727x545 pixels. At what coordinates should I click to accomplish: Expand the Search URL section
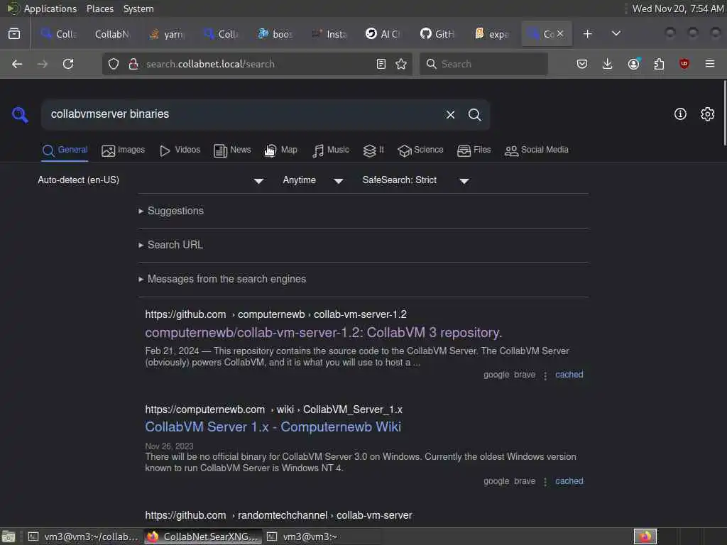[170, 245]
